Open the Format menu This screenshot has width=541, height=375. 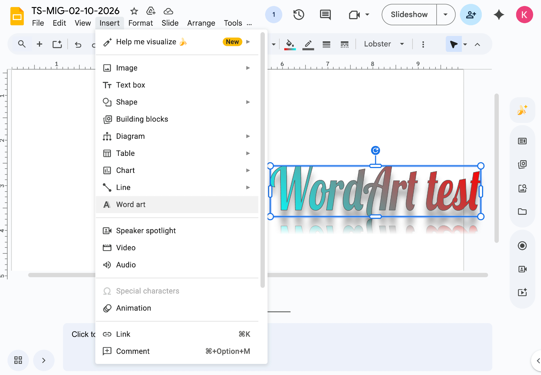(140, 23)
